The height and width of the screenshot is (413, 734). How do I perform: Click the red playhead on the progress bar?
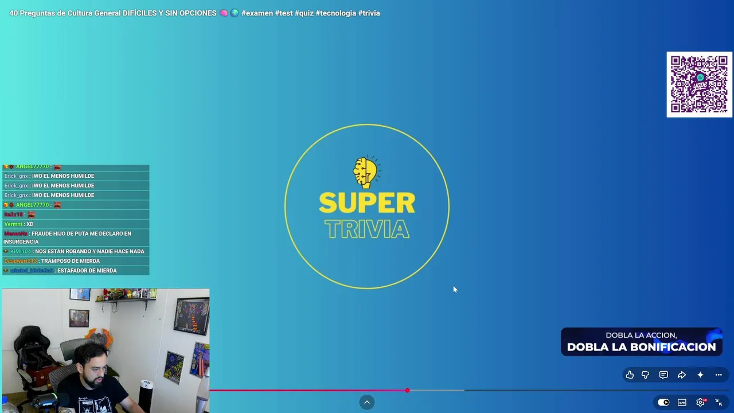pos(407,391)
